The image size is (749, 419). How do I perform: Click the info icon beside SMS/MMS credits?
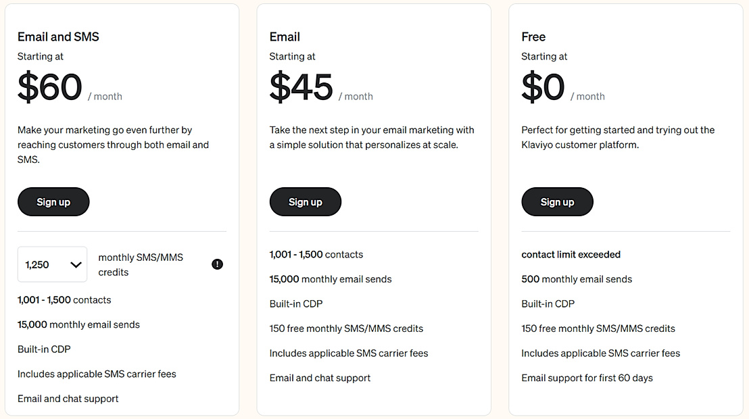(x=217, y=264)
